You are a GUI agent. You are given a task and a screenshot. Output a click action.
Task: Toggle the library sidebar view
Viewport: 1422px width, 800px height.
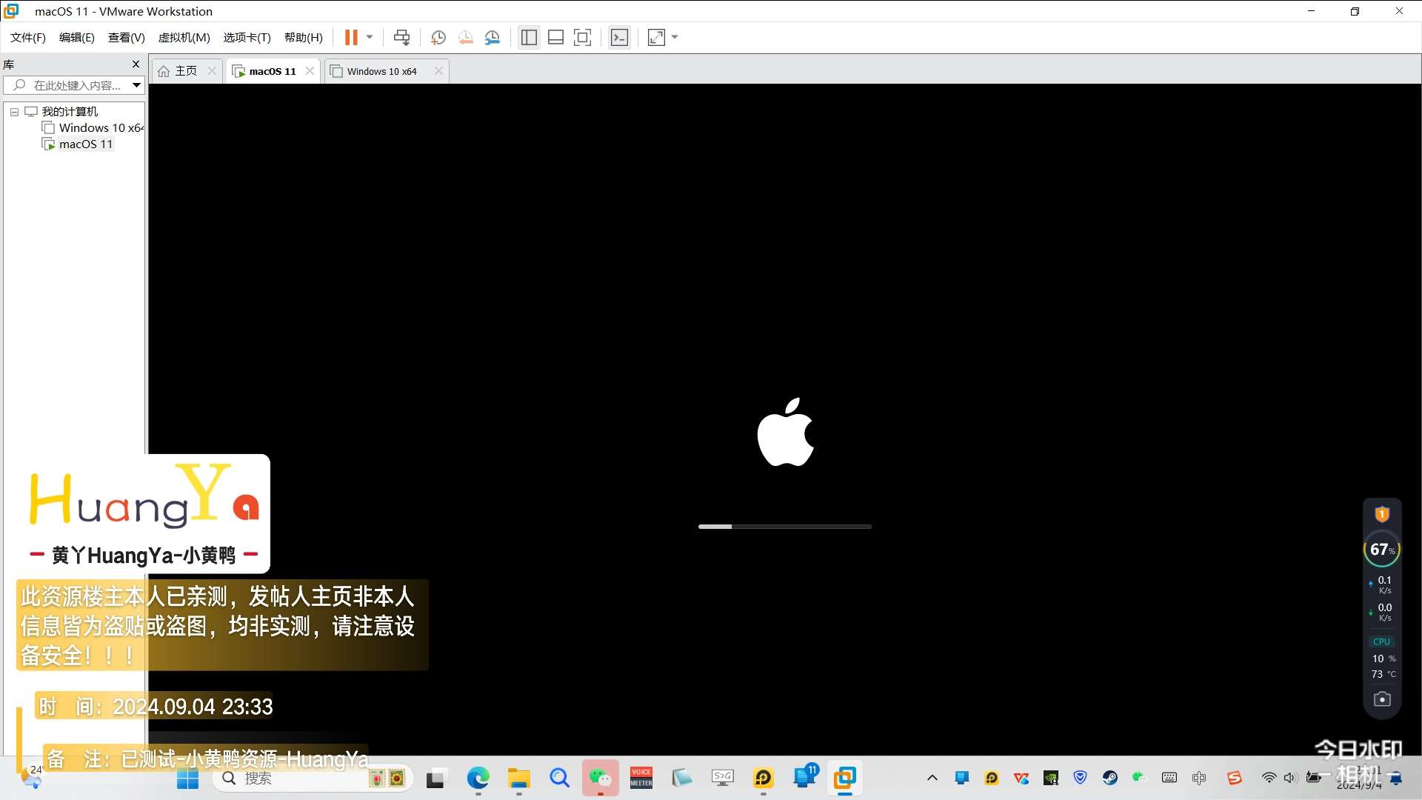click(x=529, y=38)
